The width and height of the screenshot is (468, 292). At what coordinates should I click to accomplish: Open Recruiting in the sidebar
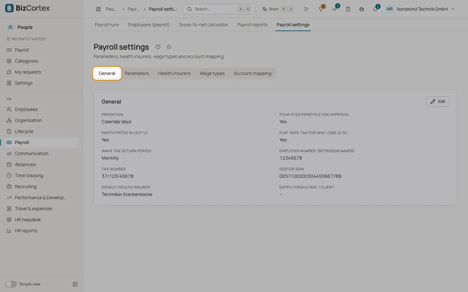pos(42,187)
